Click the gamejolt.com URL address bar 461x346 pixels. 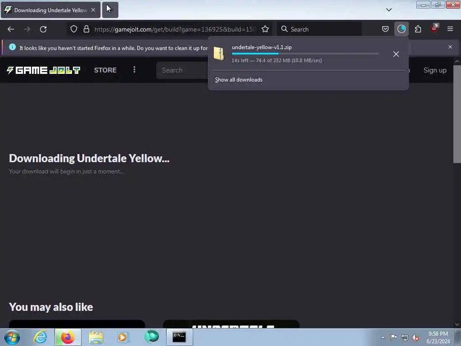[175, 29]
